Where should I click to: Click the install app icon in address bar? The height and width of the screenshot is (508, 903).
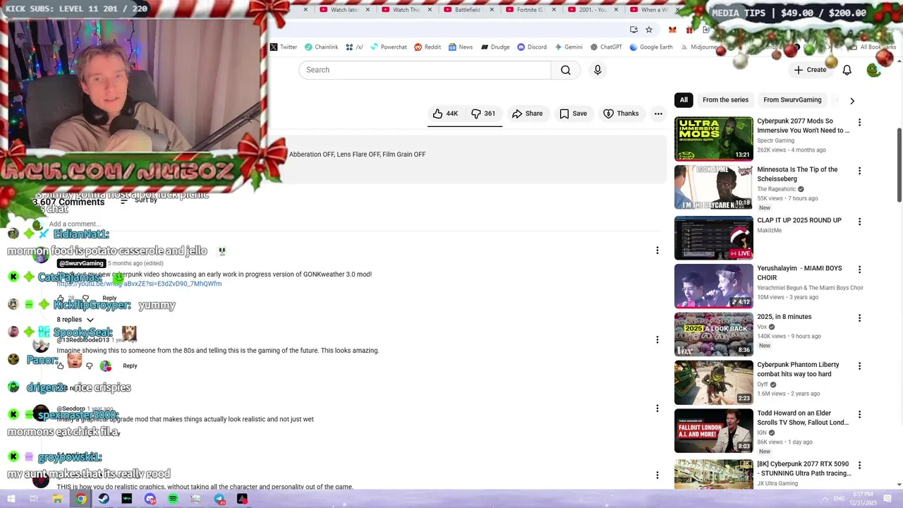pyautogui.click(x=634, y=30)
